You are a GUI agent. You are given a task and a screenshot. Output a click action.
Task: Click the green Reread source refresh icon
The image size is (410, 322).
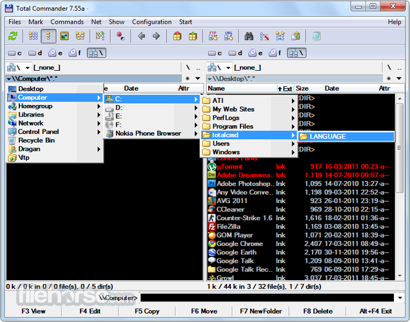coord(13,36)
